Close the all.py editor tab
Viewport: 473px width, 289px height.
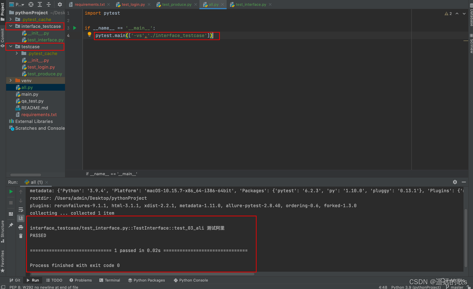click(x=222, y=4)
